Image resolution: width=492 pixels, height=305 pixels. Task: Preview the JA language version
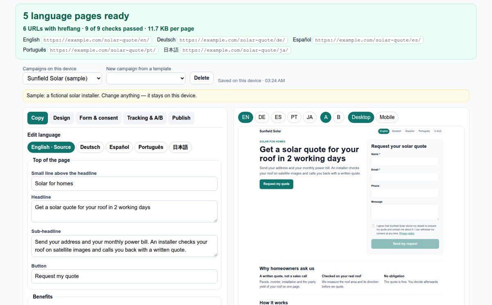pos(310,117)
